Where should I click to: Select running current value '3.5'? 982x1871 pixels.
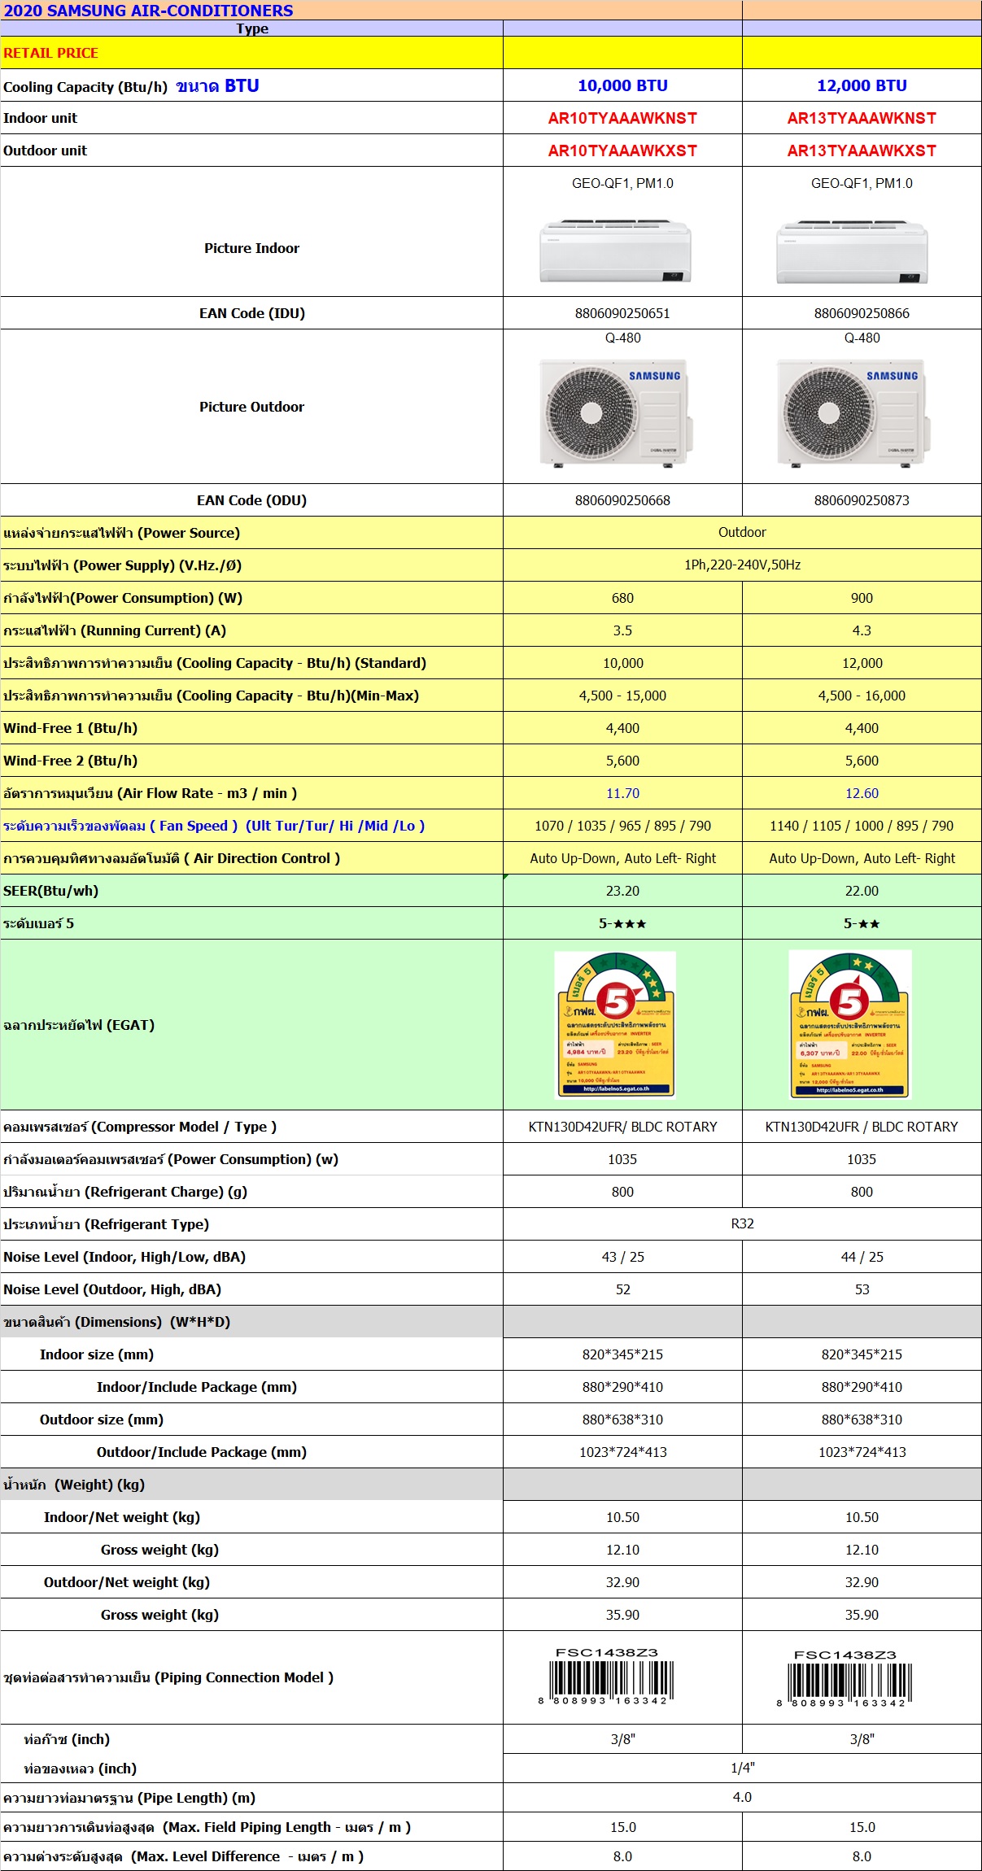622,630
